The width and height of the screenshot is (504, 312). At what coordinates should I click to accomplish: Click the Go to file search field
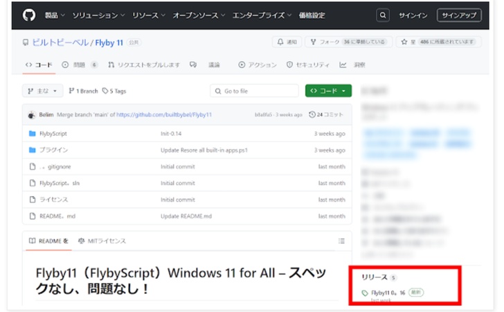coord(254,91)
